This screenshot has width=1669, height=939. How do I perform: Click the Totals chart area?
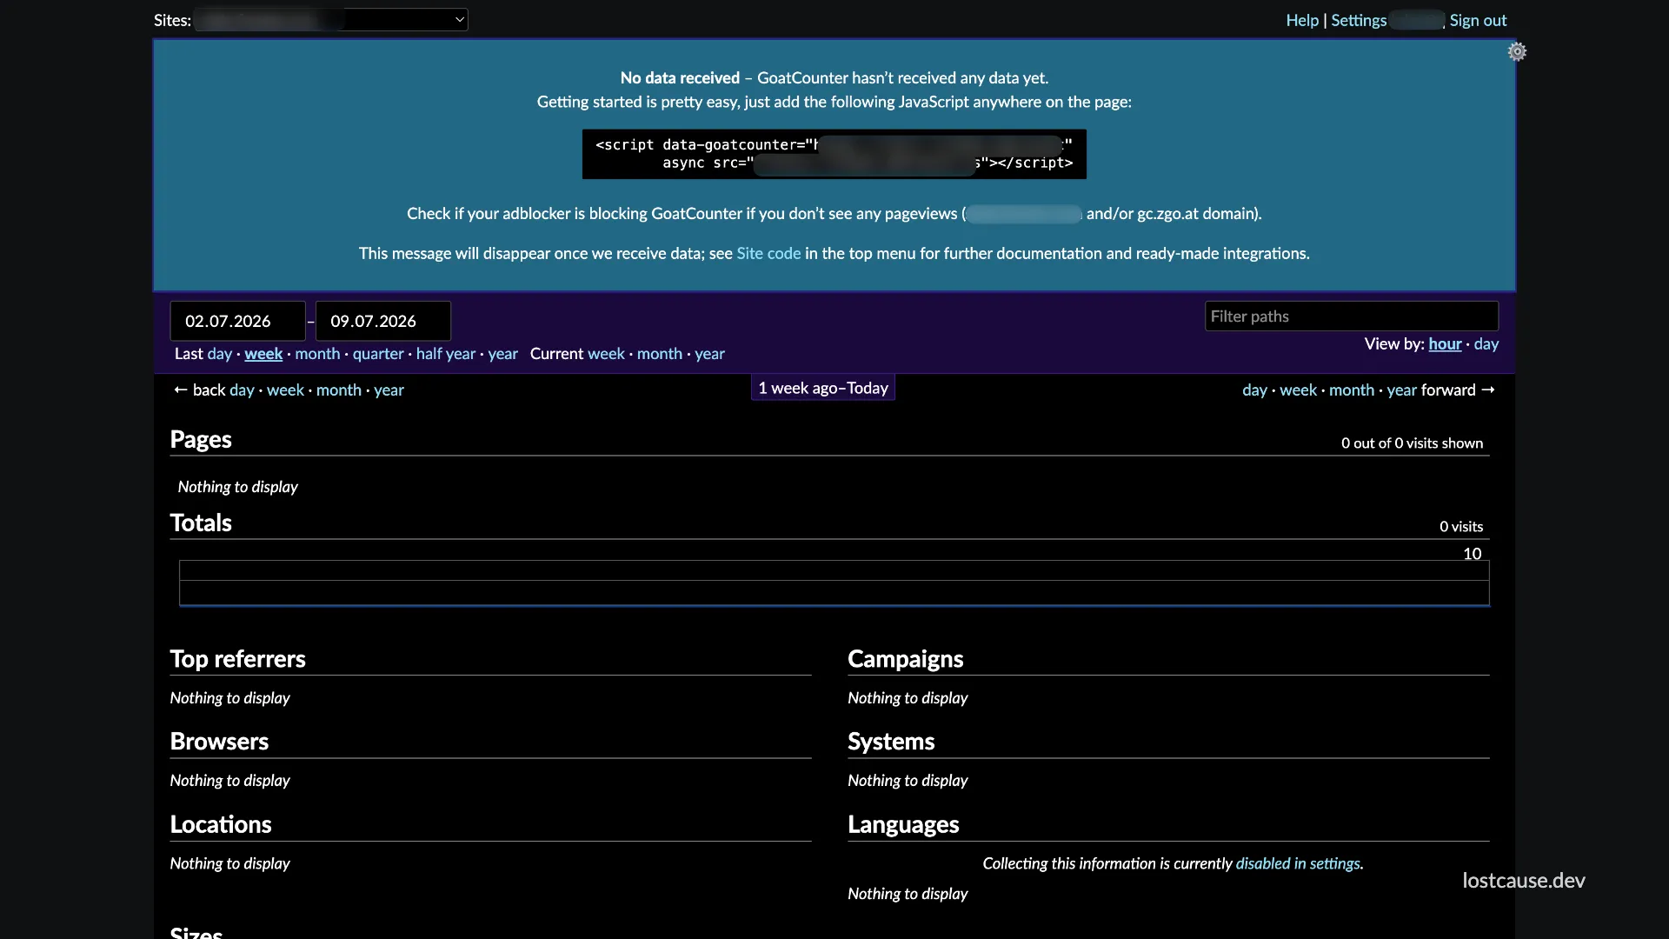834,583
